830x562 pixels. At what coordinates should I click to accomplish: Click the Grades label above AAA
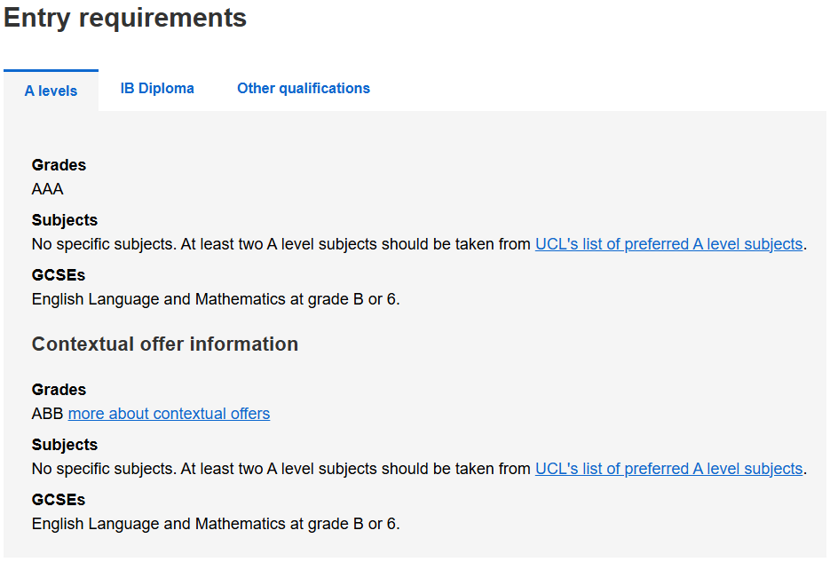pyautogui.click(x=59, y=165)
